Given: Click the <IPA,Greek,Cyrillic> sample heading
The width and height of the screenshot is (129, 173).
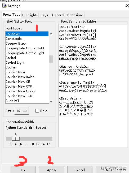Looking at the screenshot, I should click(78, 47).
